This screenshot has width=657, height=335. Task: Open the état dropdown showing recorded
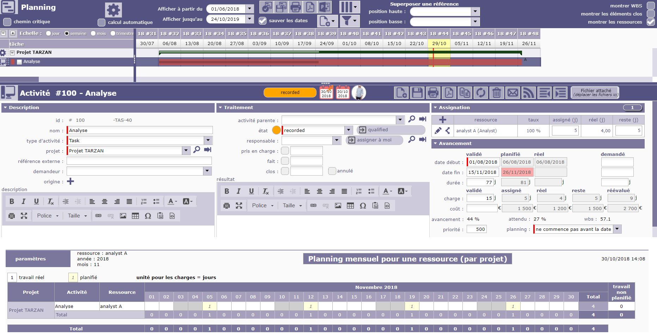[x=349, y=130]
